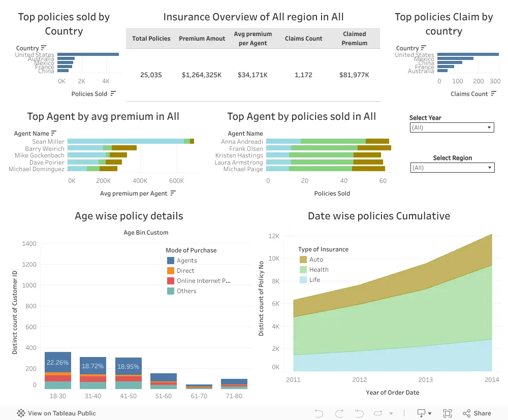Select the Sean Miller agent bar
Viewport: 508px width, 420px height.
pyautogui.click(x=131, y=141)
